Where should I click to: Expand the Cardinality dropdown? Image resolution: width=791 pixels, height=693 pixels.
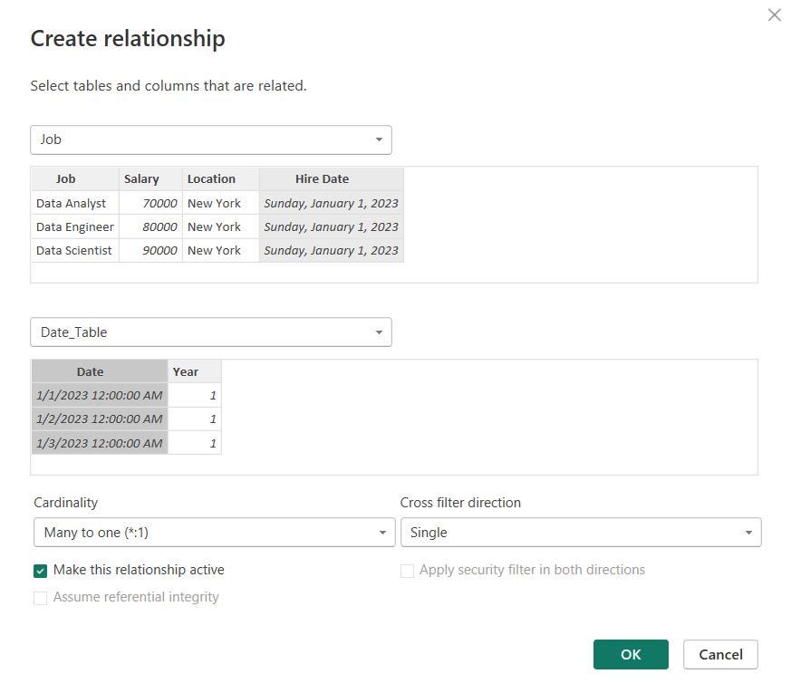tap(215, 532)
